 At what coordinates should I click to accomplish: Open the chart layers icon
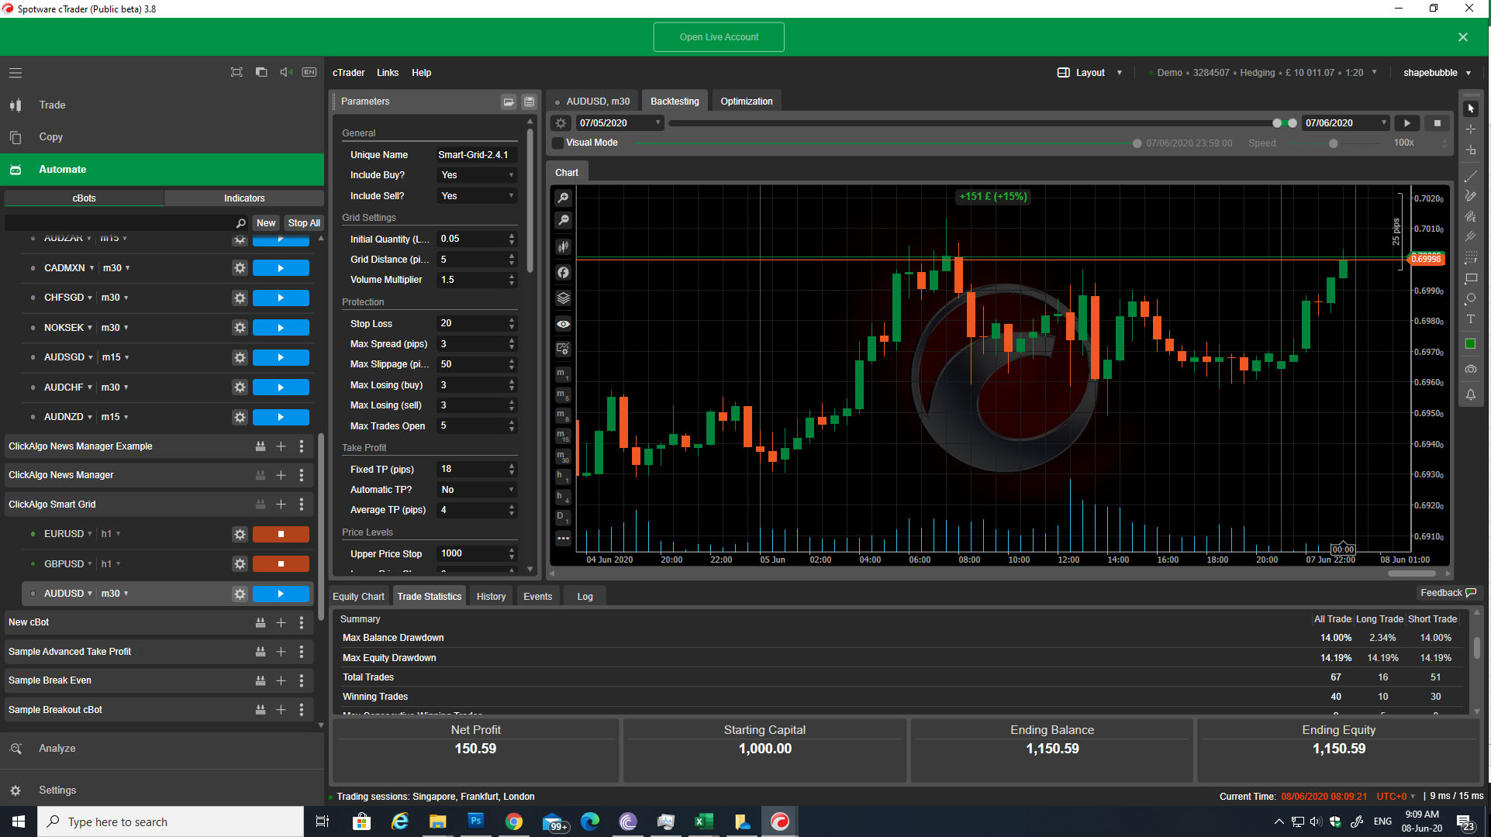pos(564,298)
